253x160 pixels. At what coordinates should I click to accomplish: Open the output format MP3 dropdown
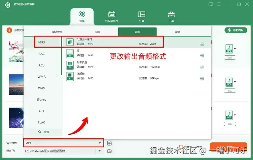(64, 143)
